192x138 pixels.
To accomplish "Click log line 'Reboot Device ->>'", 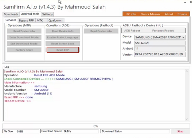I will click(x=18, y=101).
